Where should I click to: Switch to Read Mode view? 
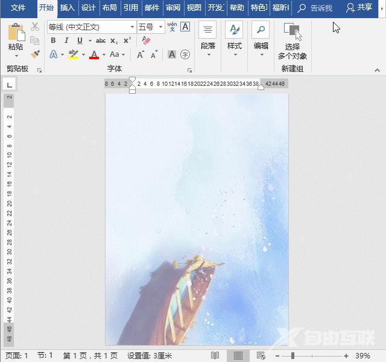(215, 355)
